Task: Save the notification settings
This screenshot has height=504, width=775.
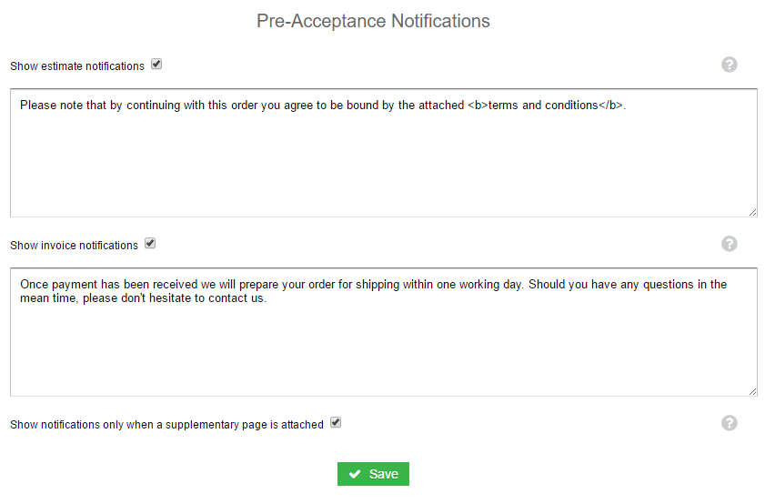Action: [373, 474]
